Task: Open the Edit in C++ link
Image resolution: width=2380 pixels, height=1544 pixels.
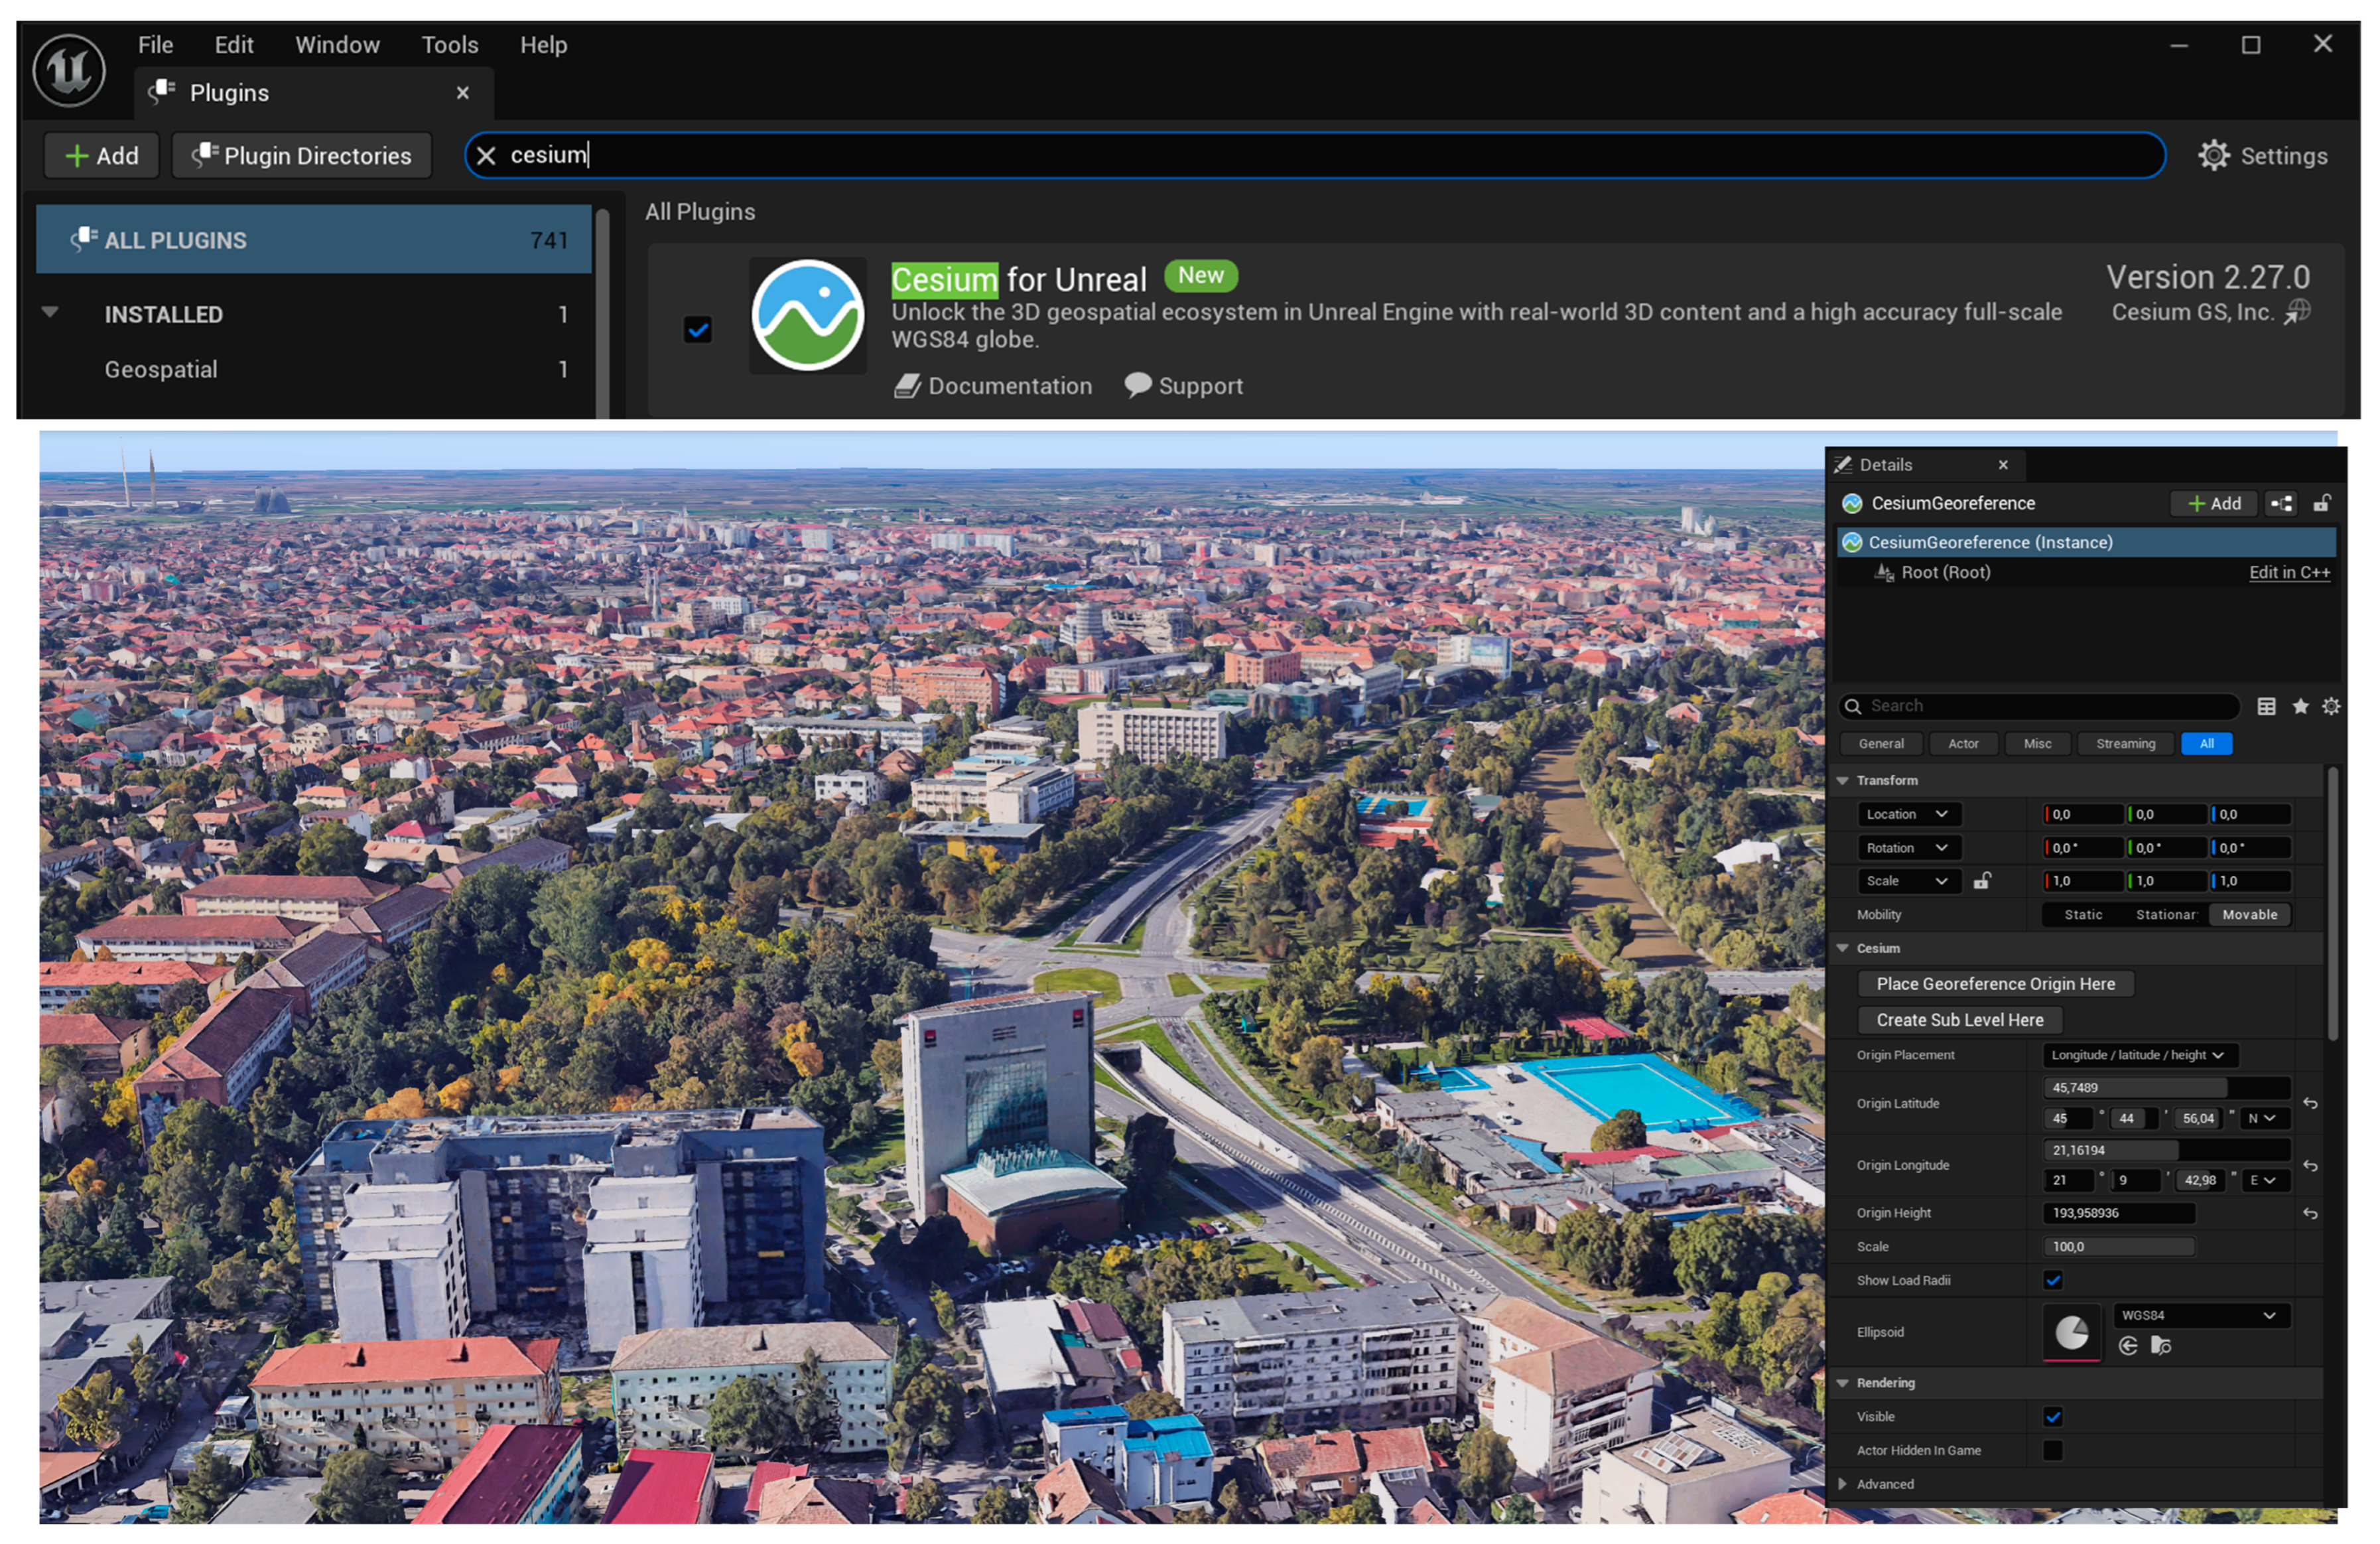Action: pyautogui.click(x=2289, y=572)
